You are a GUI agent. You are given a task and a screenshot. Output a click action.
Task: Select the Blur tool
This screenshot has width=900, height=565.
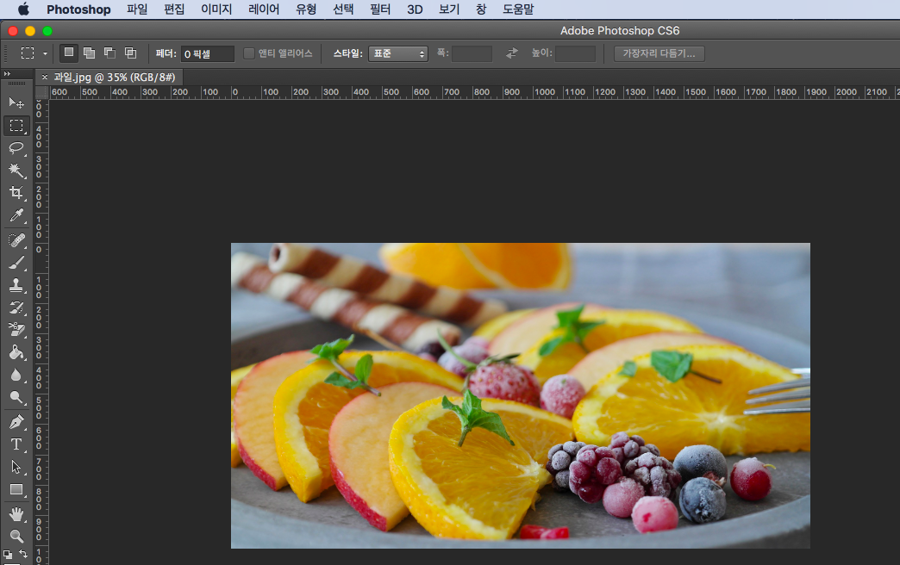16,376
